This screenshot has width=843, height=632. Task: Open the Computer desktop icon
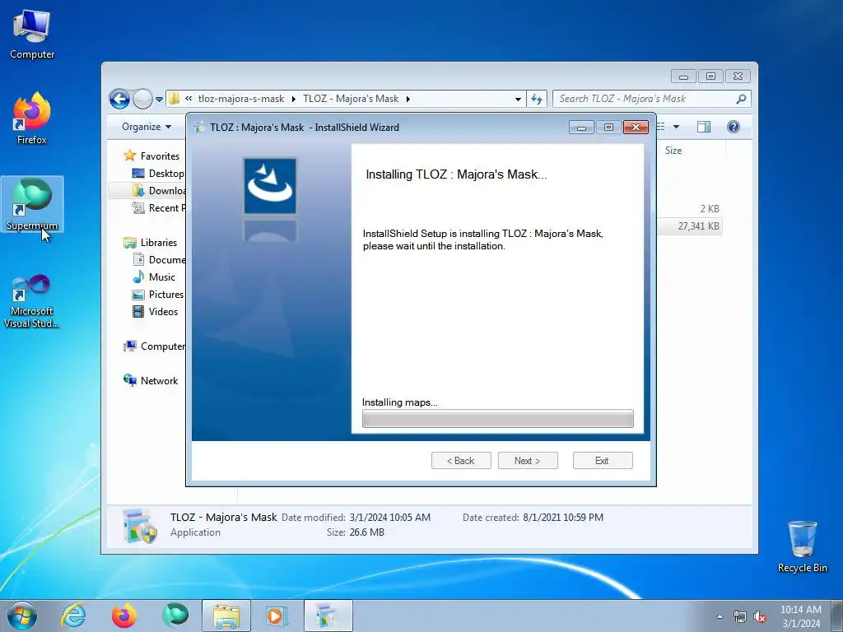[32, 35]
